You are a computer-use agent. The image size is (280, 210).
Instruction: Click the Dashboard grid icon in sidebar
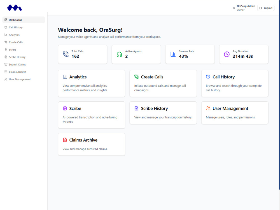click(6, 20)
